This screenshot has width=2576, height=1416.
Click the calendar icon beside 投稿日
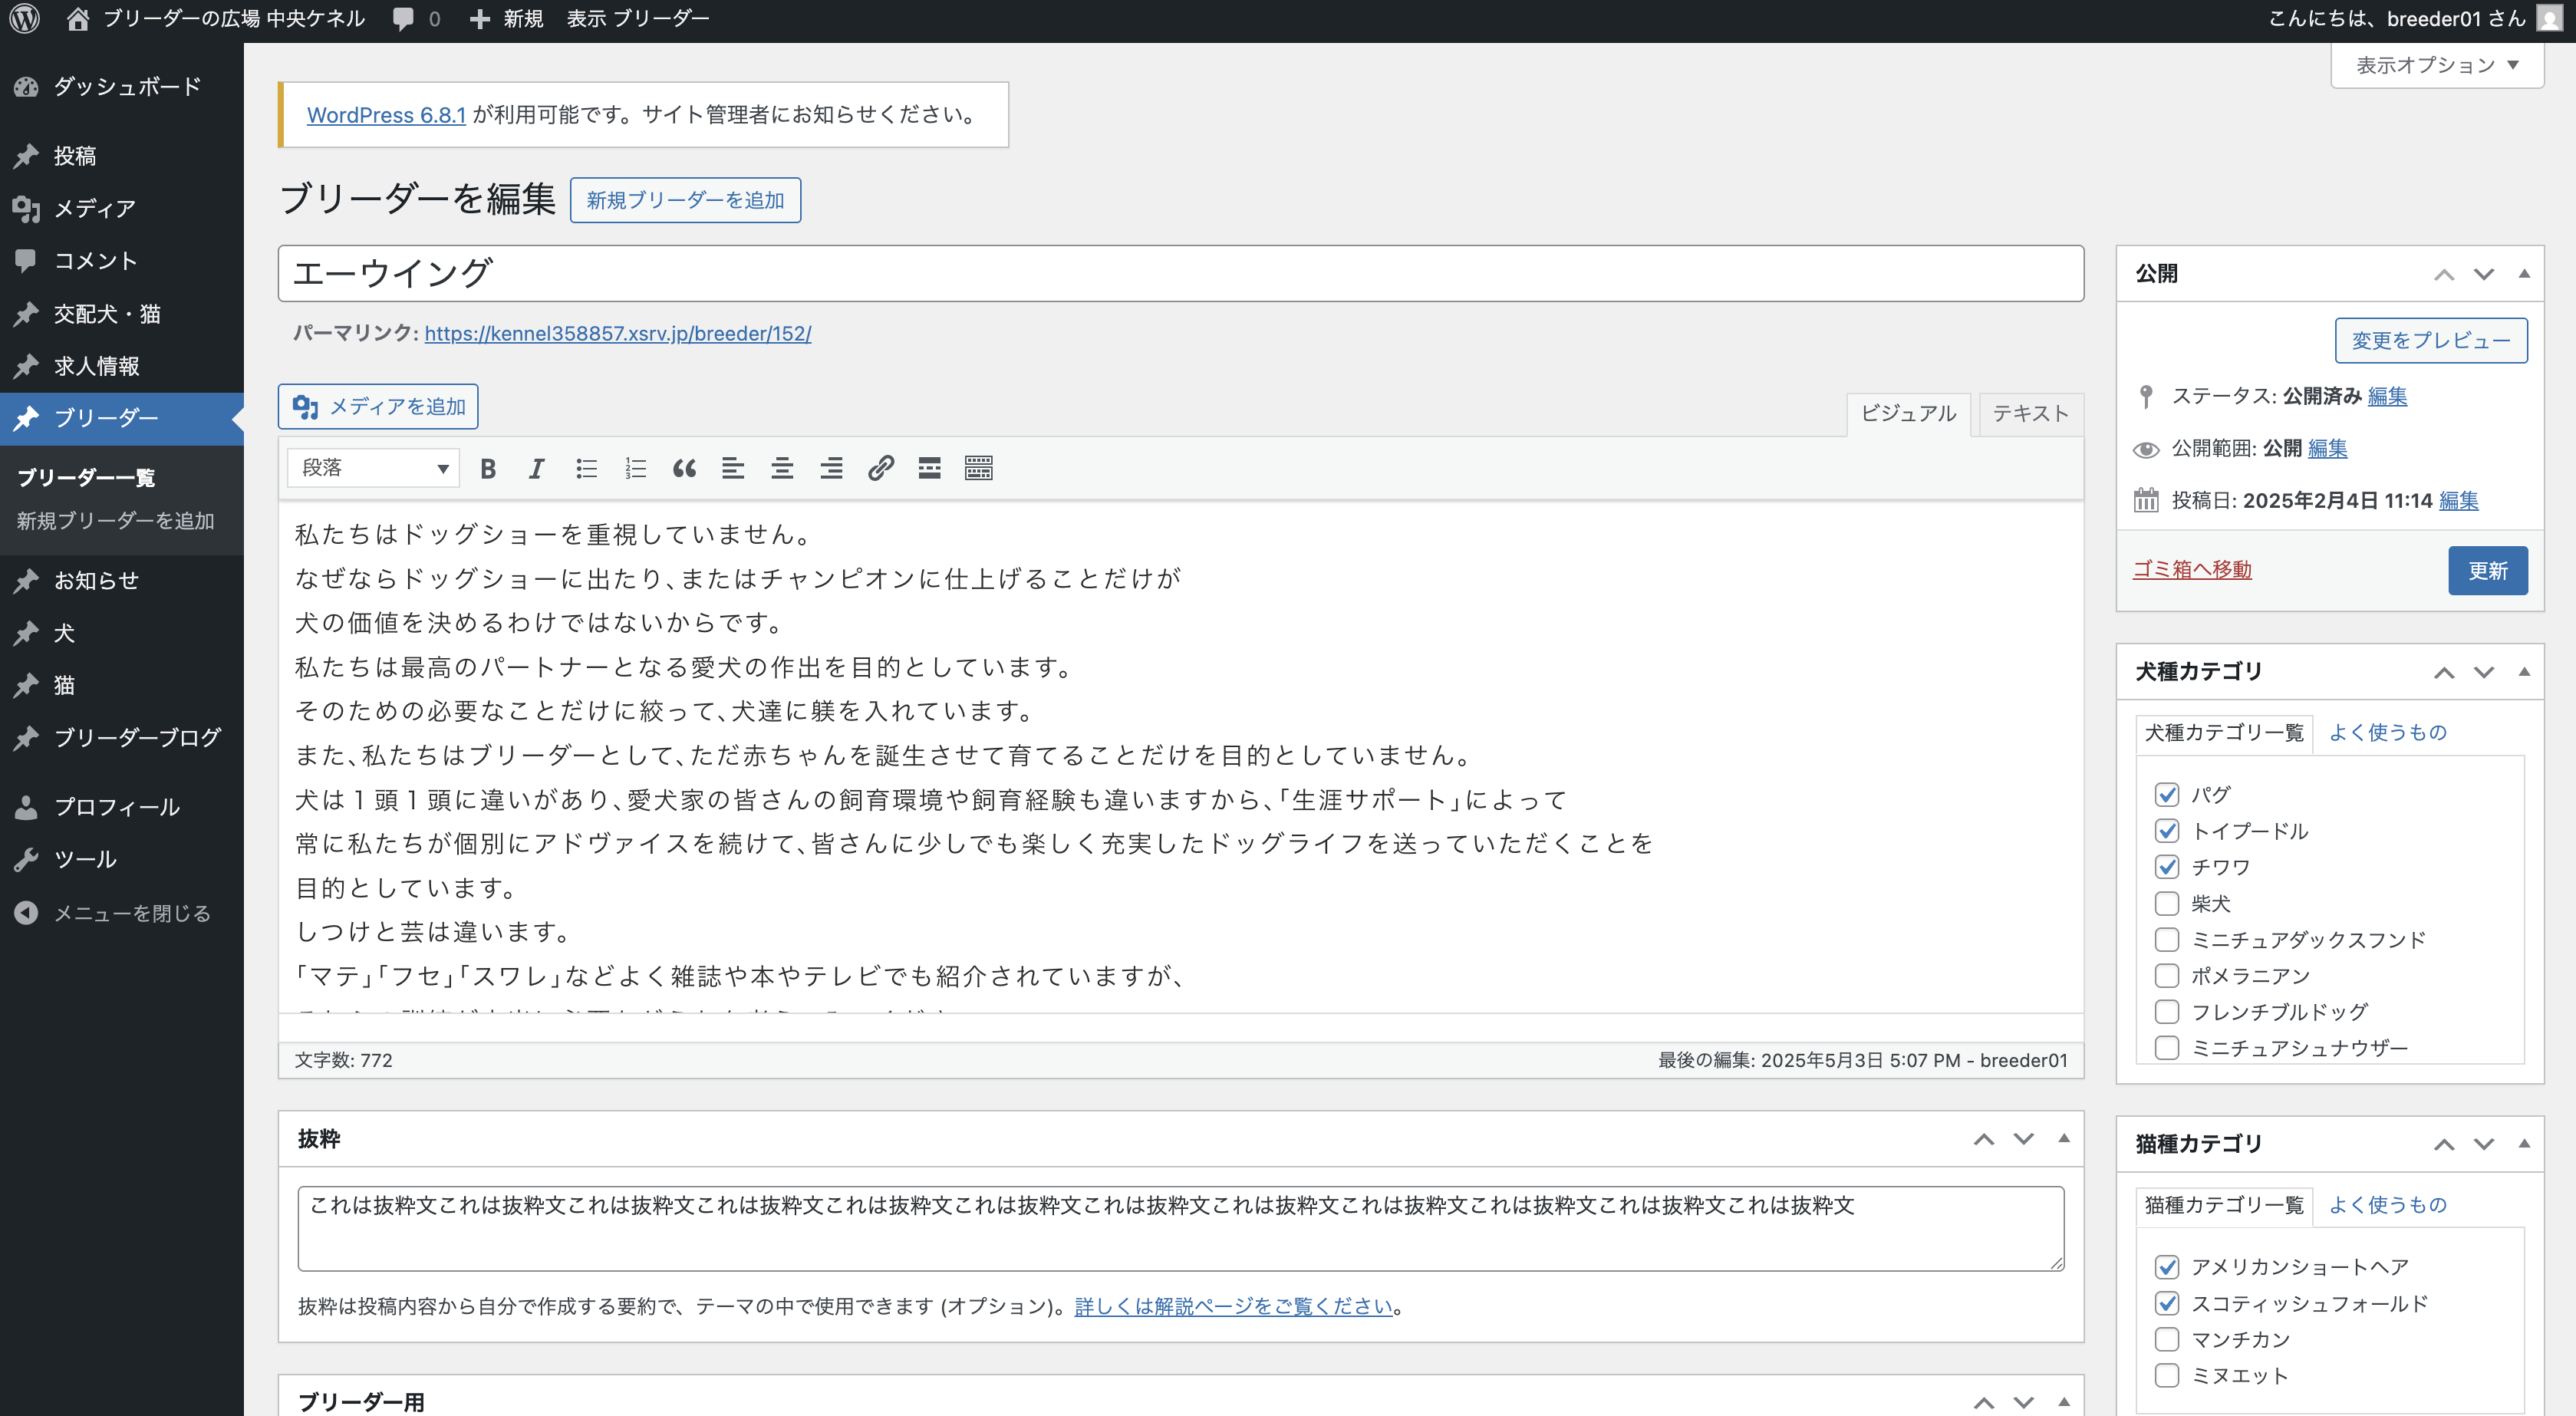[2146, 500]
